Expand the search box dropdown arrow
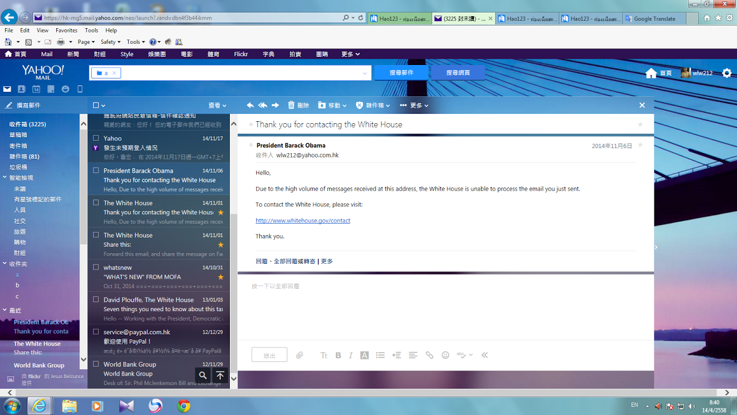 (365, 73)
